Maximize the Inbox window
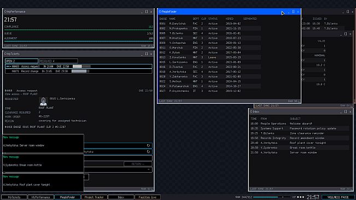Viewport: 356px width, 200px height. pos(346,111)
